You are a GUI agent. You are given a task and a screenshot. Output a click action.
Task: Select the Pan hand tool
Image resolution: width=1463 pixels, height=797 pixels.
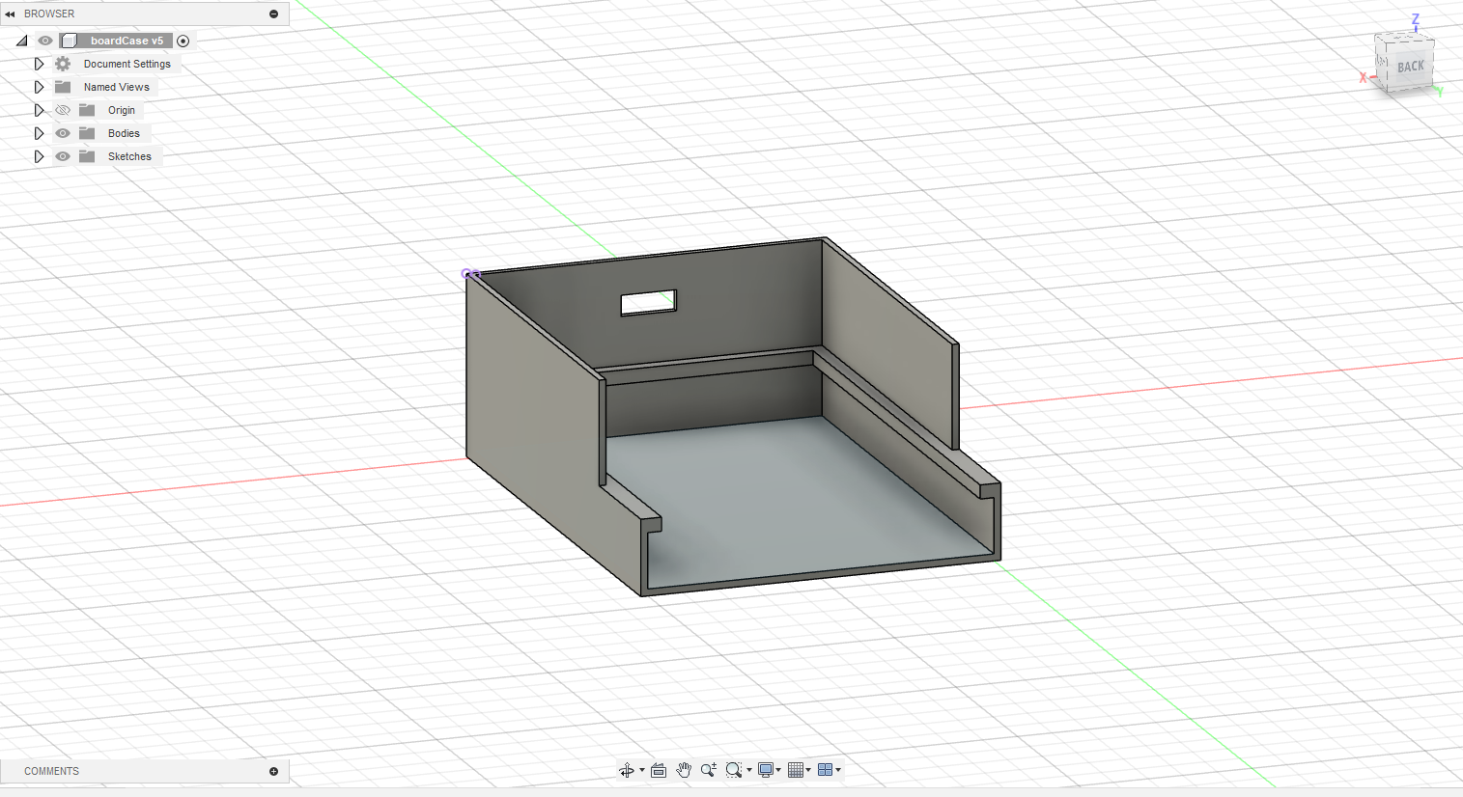pyautogui.click(x=684, y=770)
